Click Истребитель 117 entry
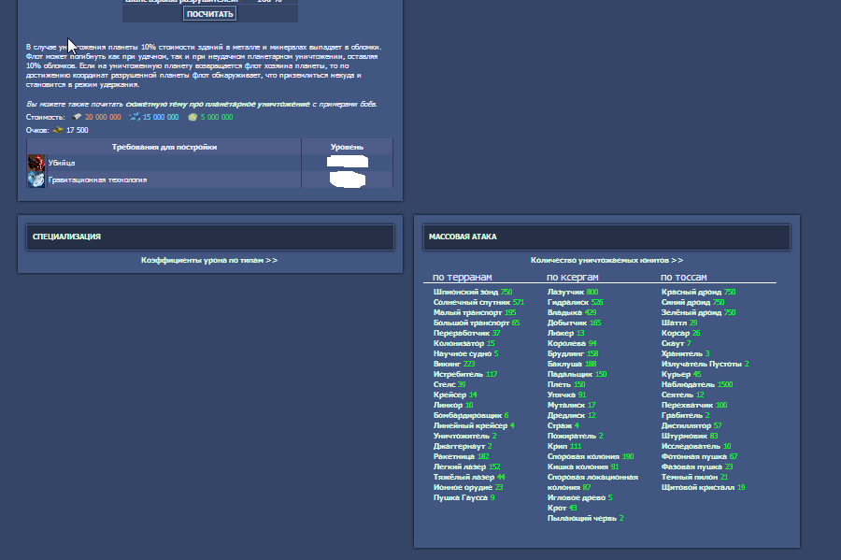The height and width of the screenshot is (560, 841). coord(465,374)
